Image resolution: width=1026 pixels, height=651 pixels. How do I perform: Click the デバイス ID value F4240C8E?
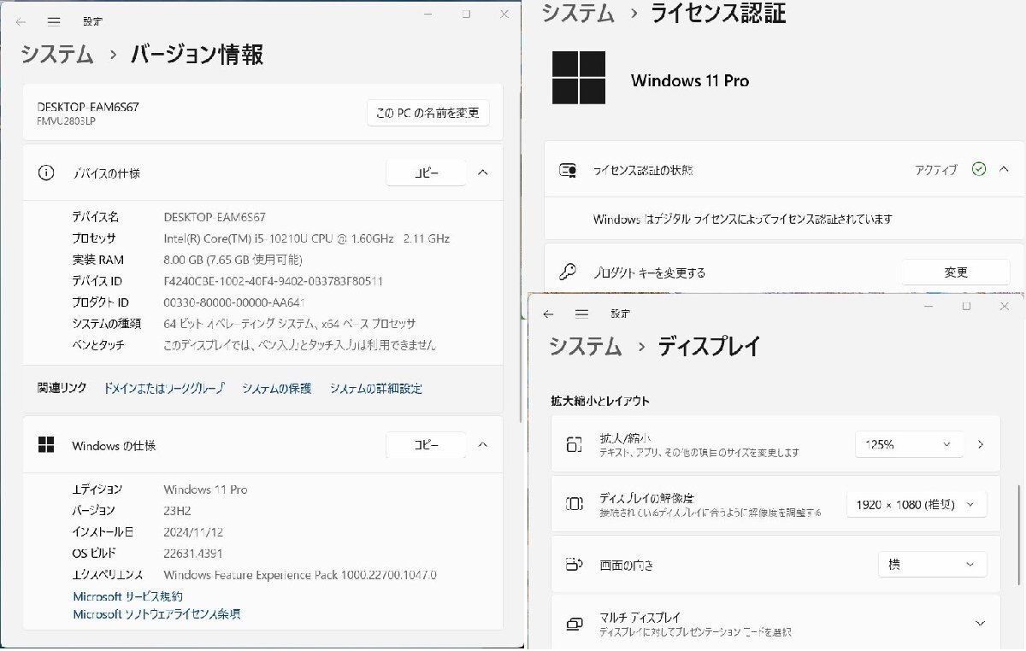[273, 281]
